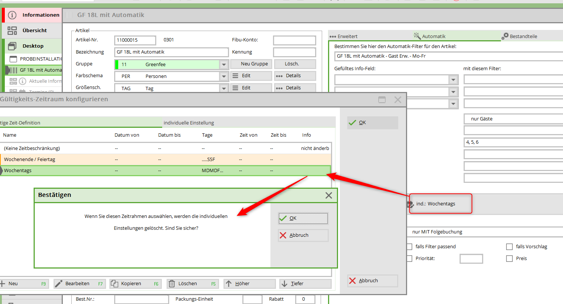Click the Tiefer down arrow icon
Screen dimensions: 563x304
click(x=284, y=284)
